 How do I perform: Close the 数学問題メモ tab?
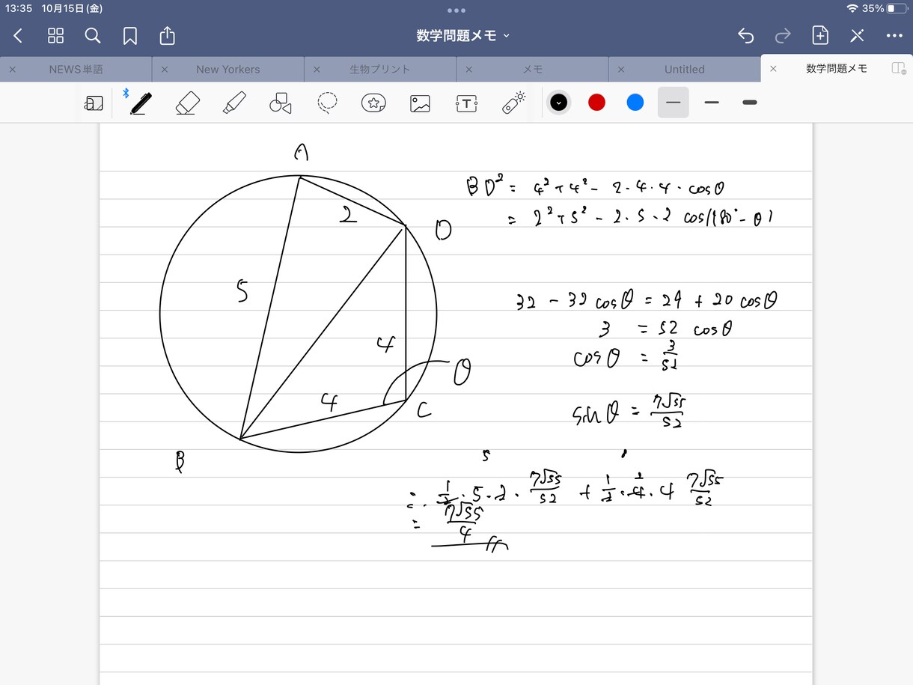point(773,68)
